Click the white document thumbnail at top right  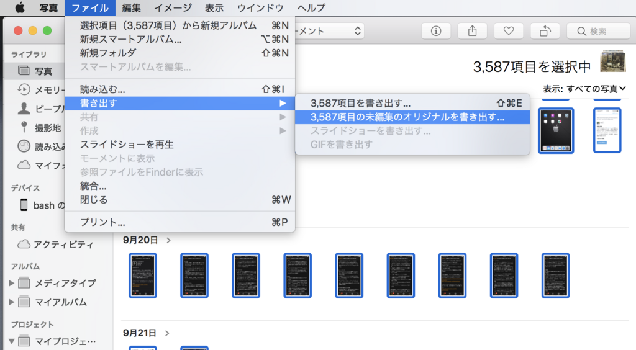pos(607,130)
